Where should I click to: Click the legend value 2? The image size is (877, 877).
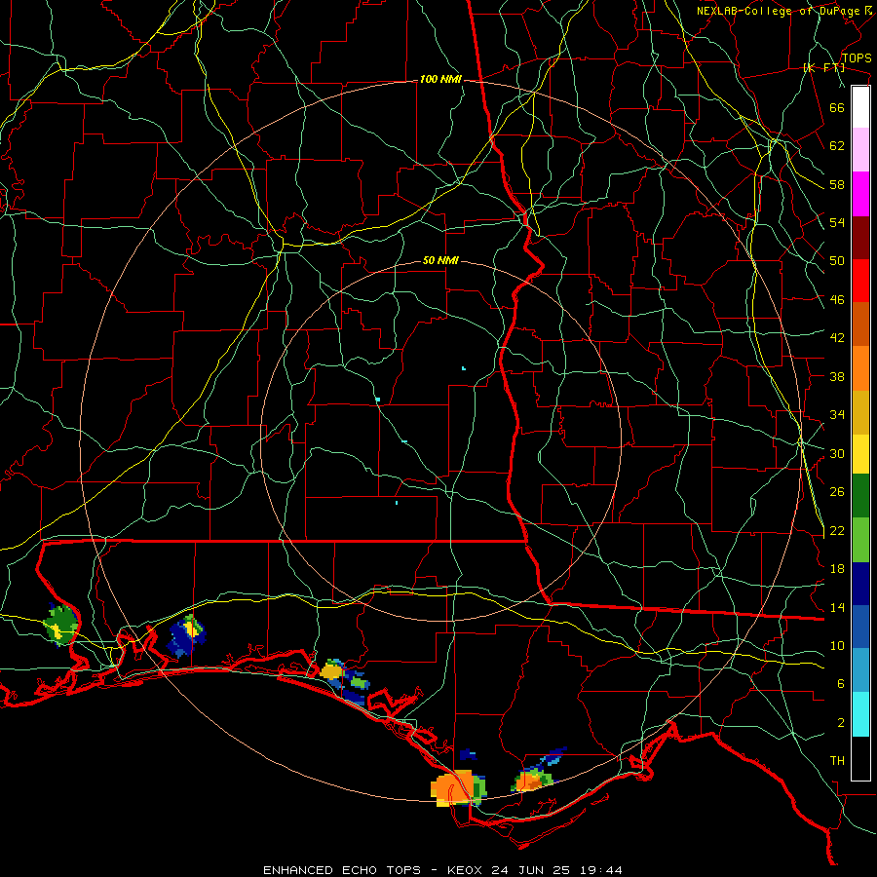click(841, 723)
